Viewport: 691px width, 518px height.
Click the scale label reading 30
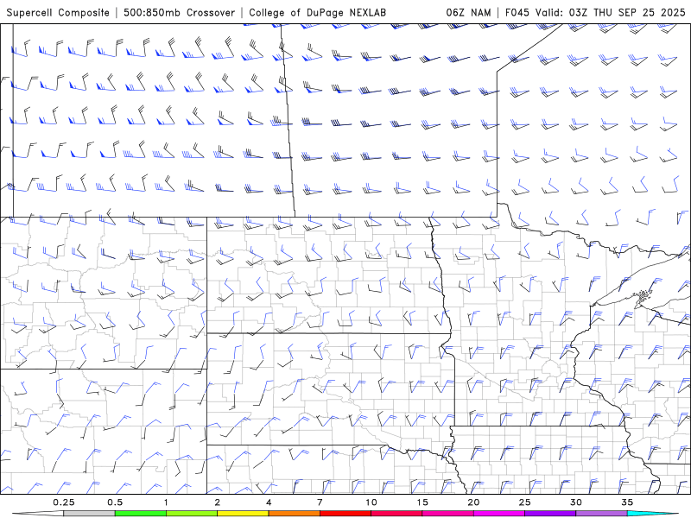click(575, 502)
